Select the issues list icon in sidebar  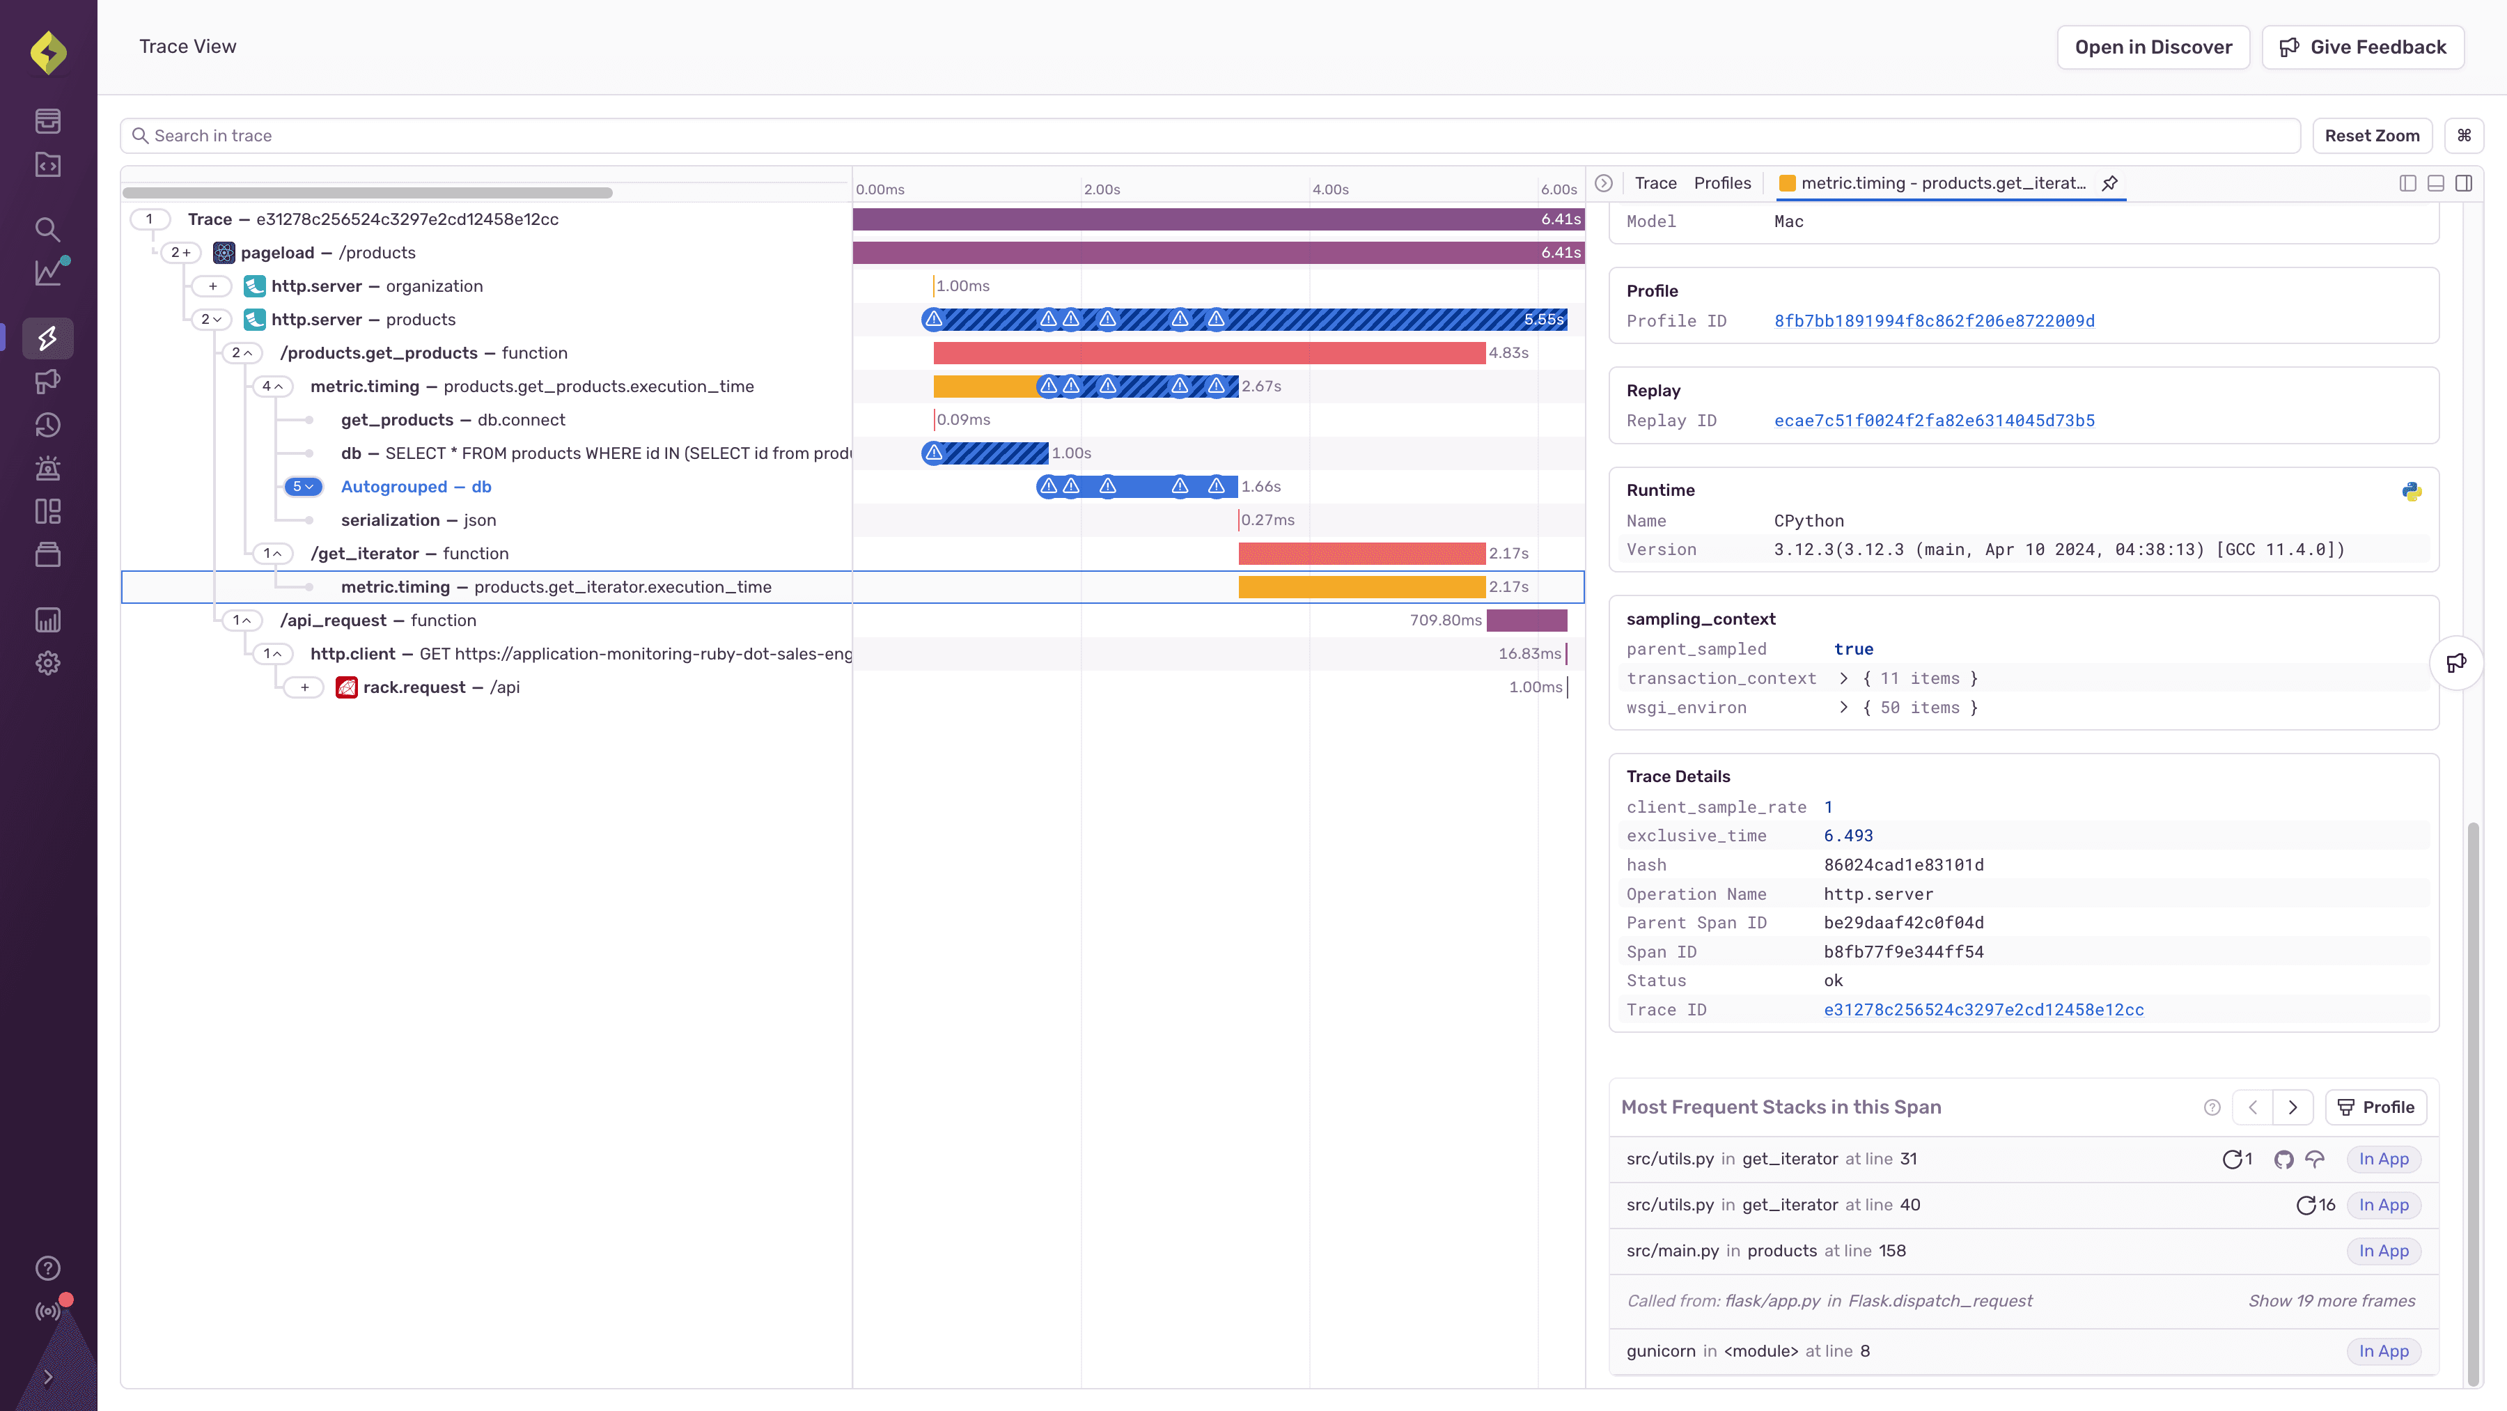pos(48,120)
